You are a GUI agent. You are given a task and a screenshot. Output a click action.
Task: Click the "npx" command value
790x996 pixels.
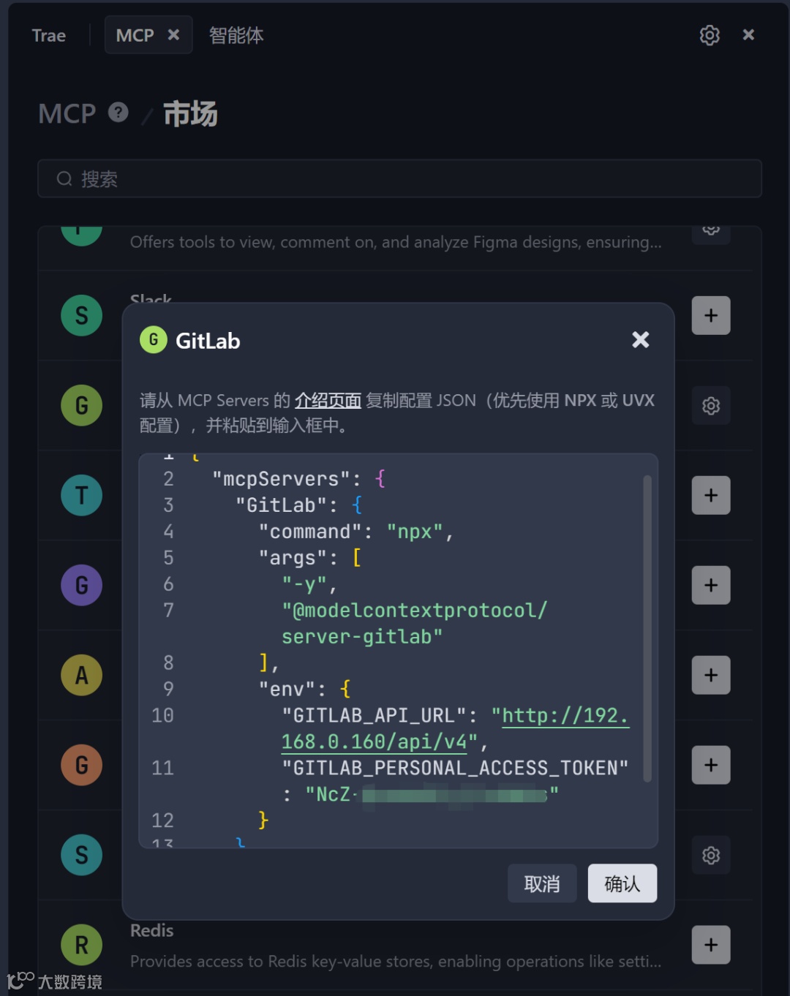[x=415, y=532]
